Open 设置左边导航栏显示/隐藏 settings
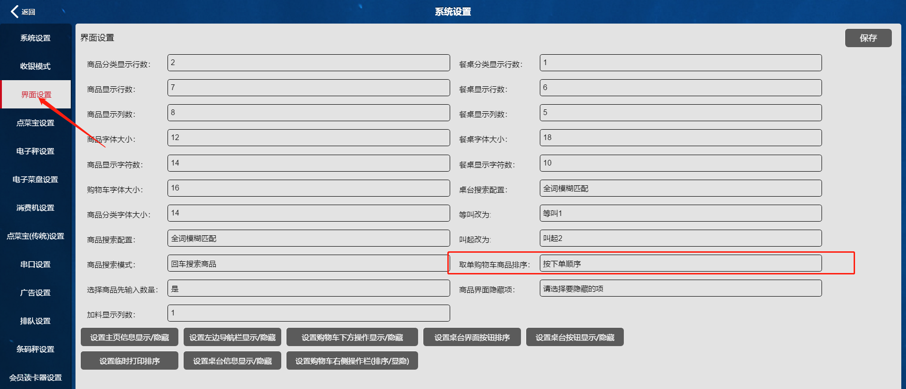 point(232,337)
